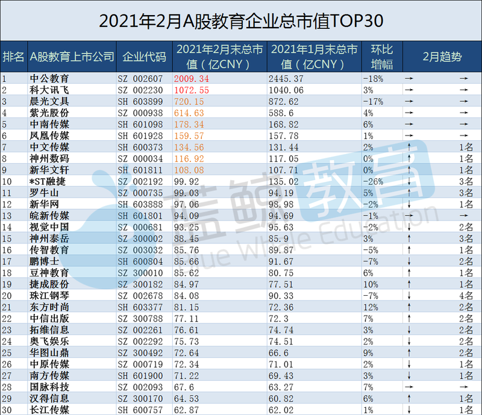Click company name 东方时尚
Image resolution: width=482 pixels, height=415 pixels.
click(49, 307)
